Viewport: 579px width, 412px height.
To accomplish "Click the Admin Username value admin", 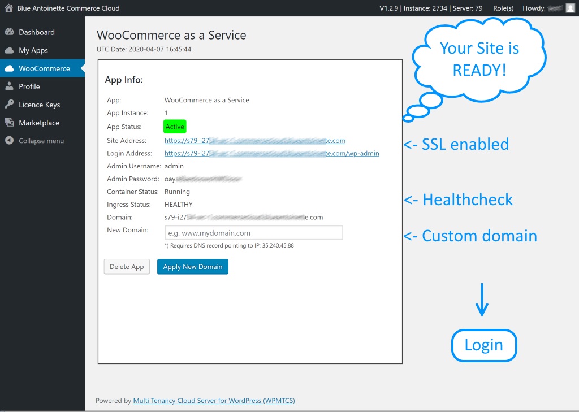I will (174, 166).
